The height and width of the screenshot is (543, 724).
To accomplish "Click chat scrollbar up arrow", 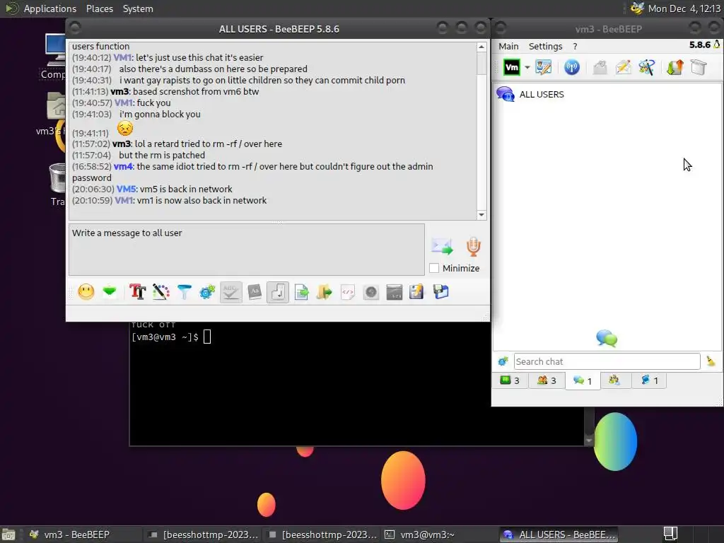I will (x=481, y=47).
